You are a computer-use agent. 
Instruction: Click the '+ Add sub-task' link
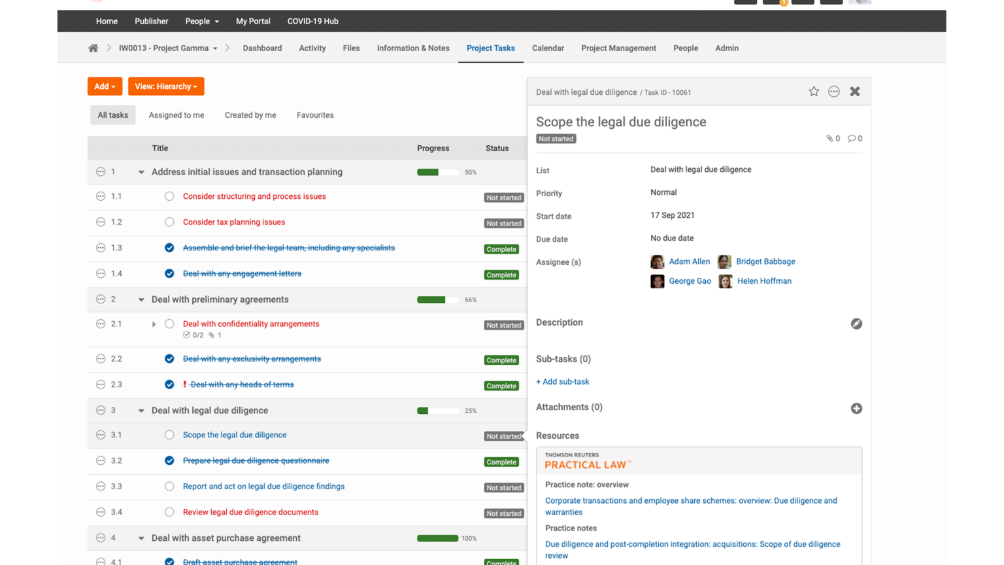tap(562, 381)
